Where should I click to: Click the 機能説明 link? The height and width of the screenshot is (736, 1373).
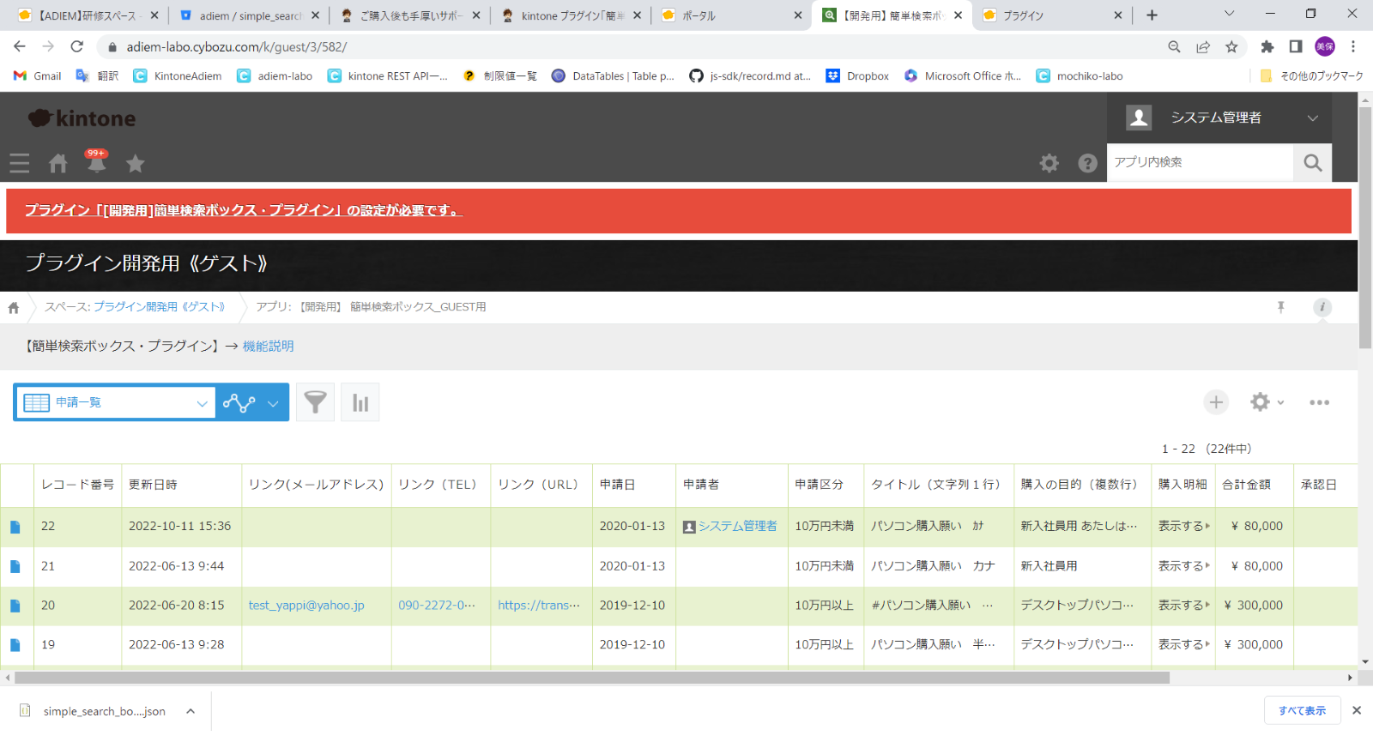(268, 347)
